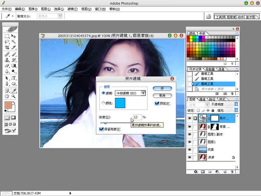Select the Type tool
261x196 pixels.
(13, 78)
